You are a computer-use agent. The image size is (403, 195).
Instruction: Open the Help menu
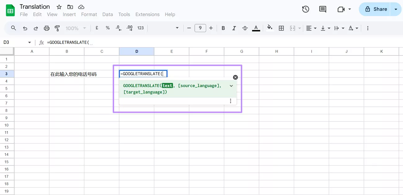(x=170, y=15)
